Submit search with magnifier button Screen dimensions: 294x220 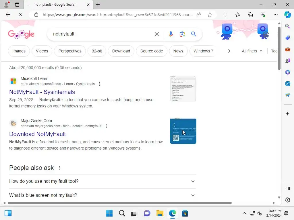pos(194,34)
